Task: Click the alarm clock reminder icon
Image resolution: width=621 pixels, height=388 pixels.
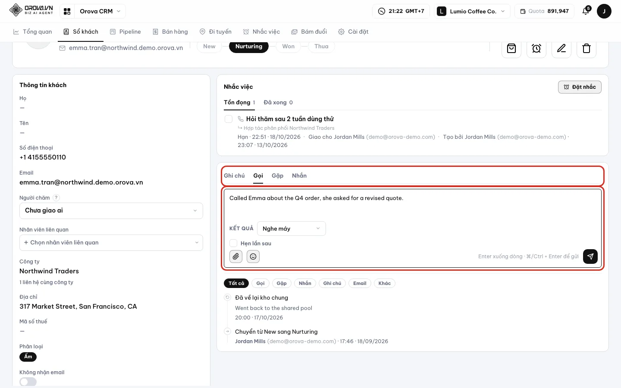Action: (536, 48)
